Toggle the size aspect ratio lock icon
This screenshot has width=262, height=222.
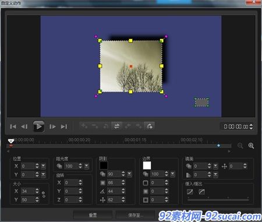pyautogui.click(x=44, y=195)
